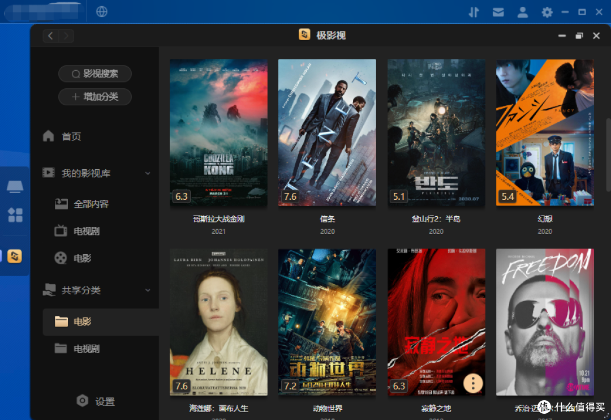The height and width of the screenshot is (420, 611).
Task: Click the settings hexagon icon beside 设置
Action: (82, 401)
